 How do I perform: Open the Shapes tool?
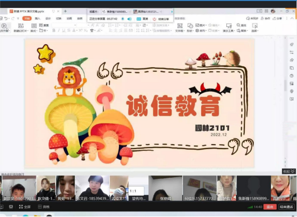coord(190,26)
